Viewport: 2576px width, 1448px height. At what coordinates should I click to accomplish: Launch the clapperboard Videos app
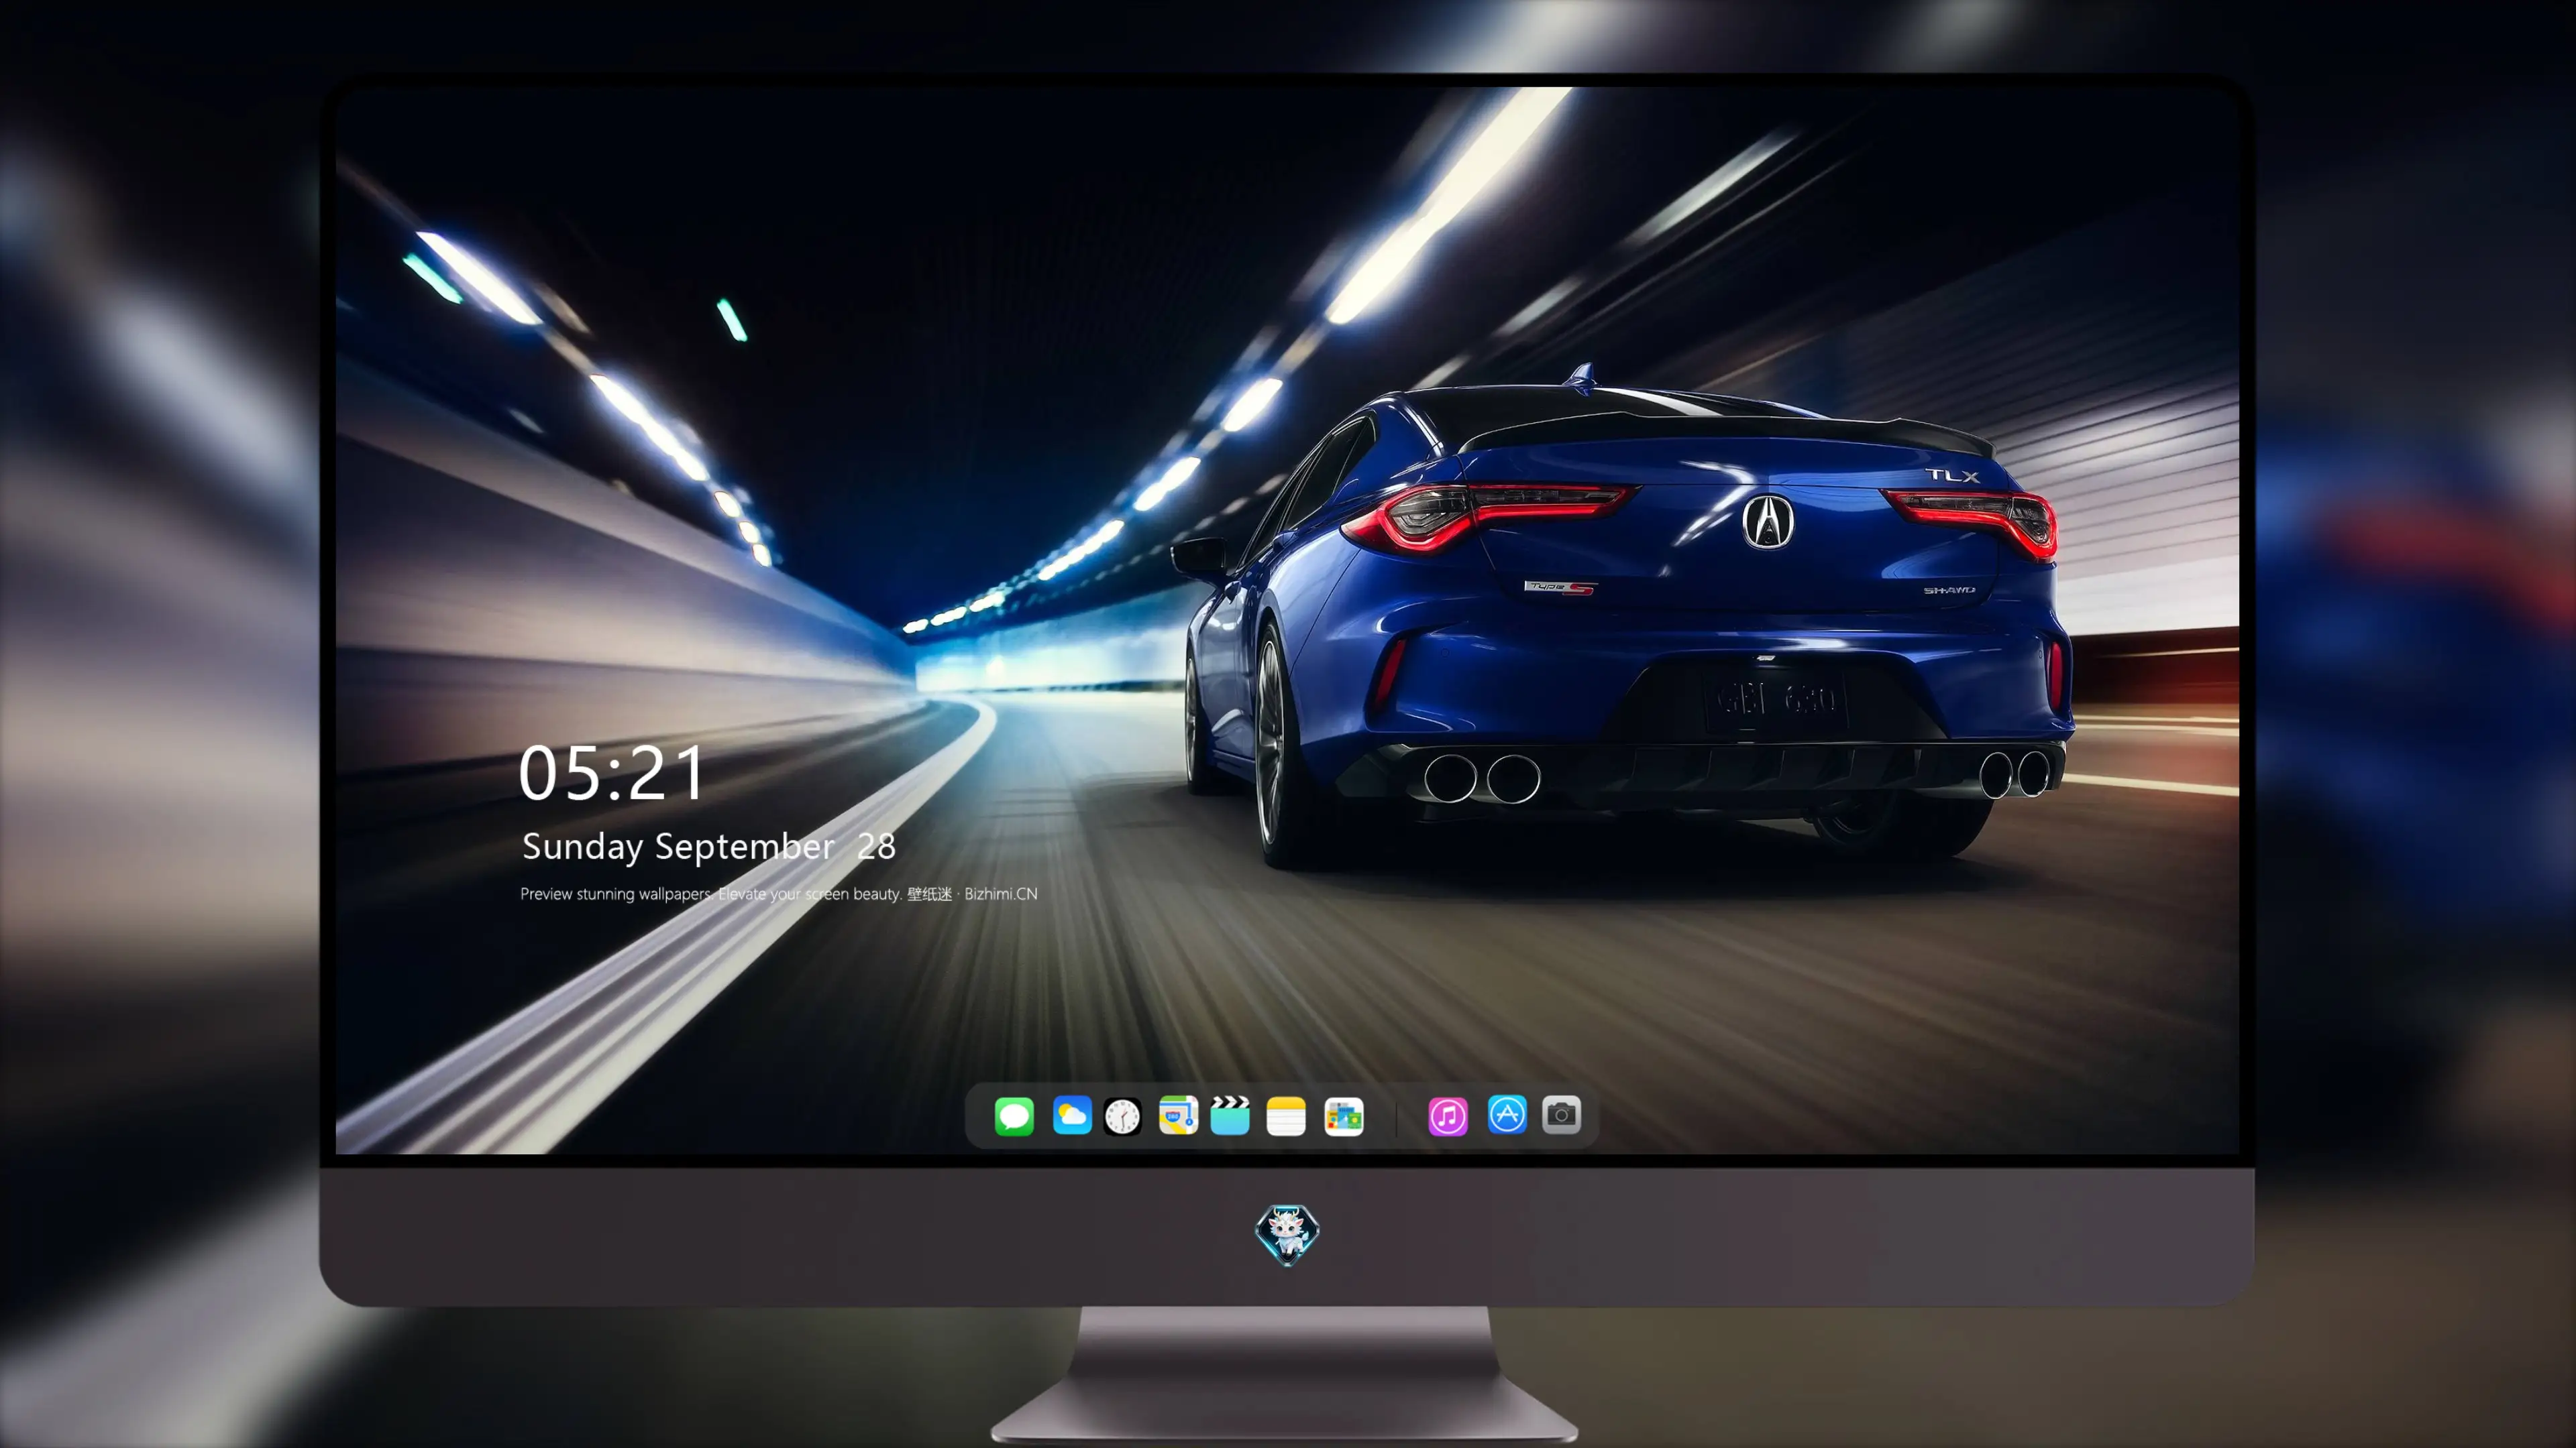pos(1230,1115)
